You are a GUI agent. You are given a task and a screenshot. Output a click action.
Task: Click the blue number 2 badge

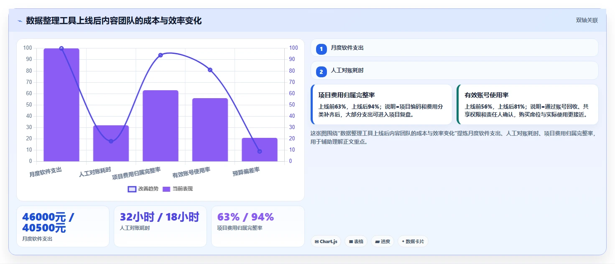tap(321, 72)
